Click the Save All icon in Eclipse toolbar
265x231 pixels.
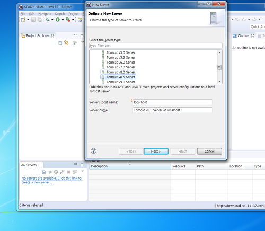click(x=40, y=20)
